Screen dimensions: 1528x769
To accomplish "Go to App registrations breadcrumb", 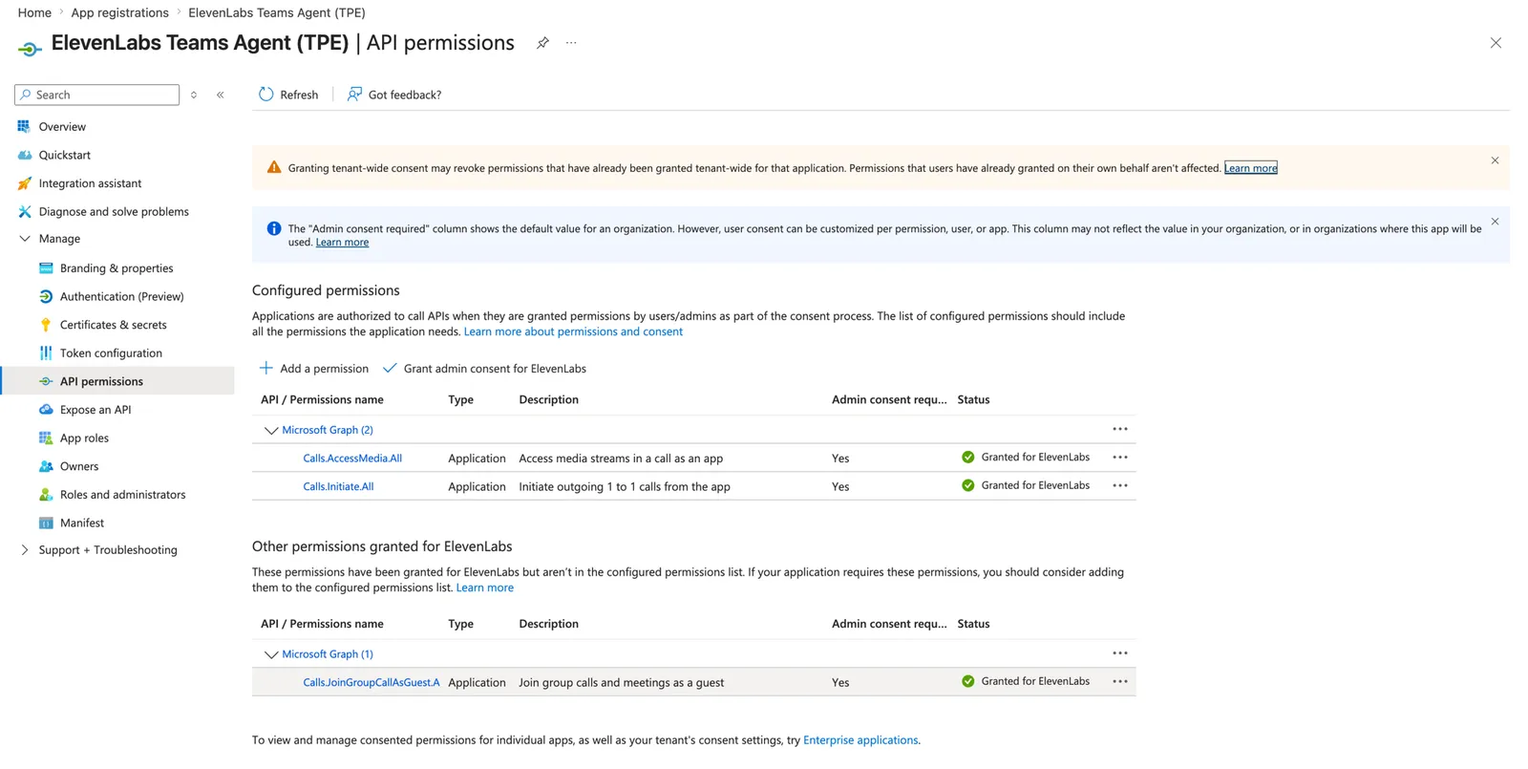I will click(119, 12).
